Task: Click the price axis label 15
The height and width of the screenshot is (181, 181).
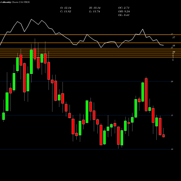Action: (x=172, y=115)
